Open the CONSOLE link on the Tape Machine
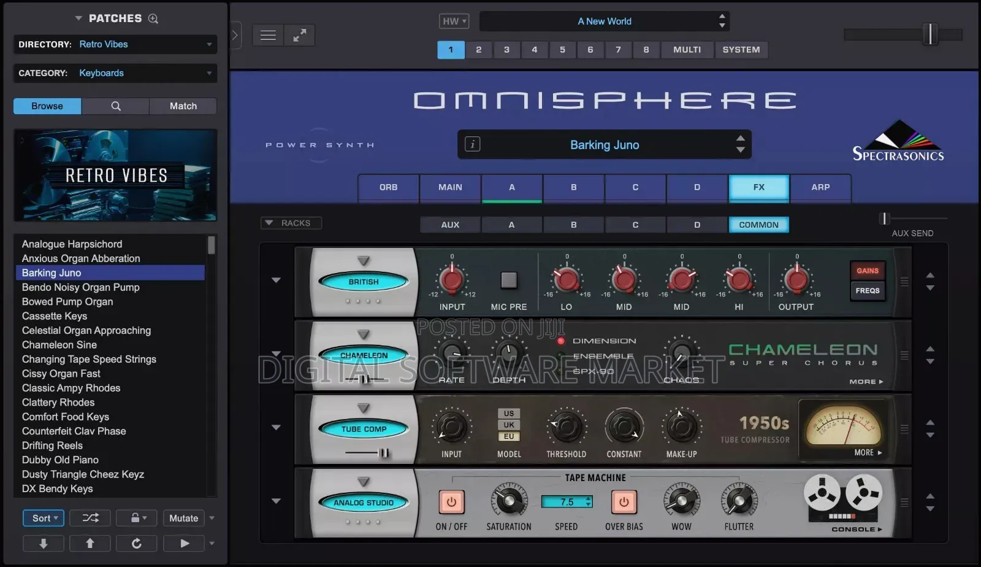Viewport: 981px width, 567px height. (857, 529)
